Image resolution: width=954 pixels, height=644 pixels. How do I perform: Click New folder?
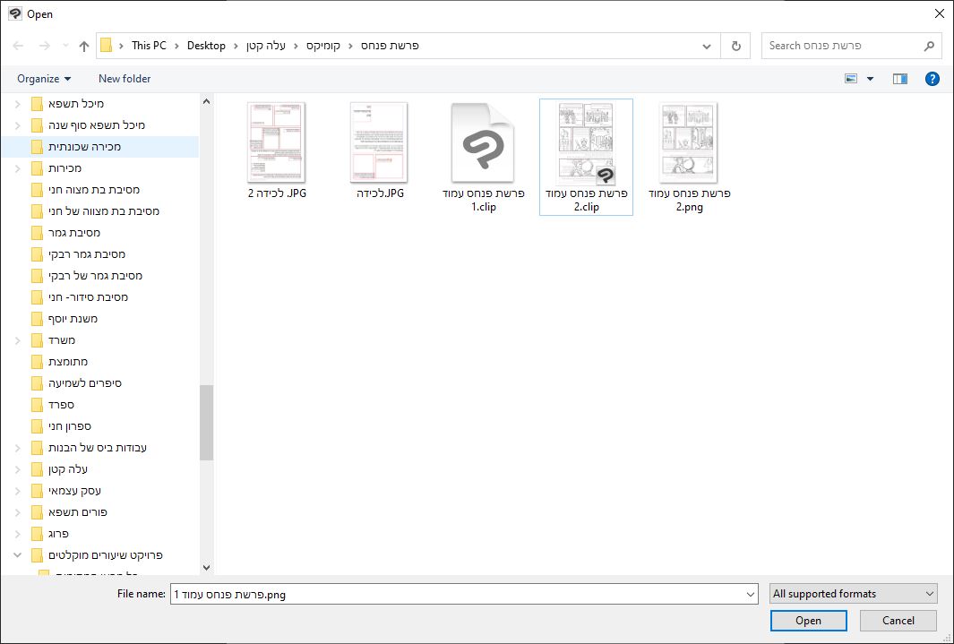[x=125, y=79]
